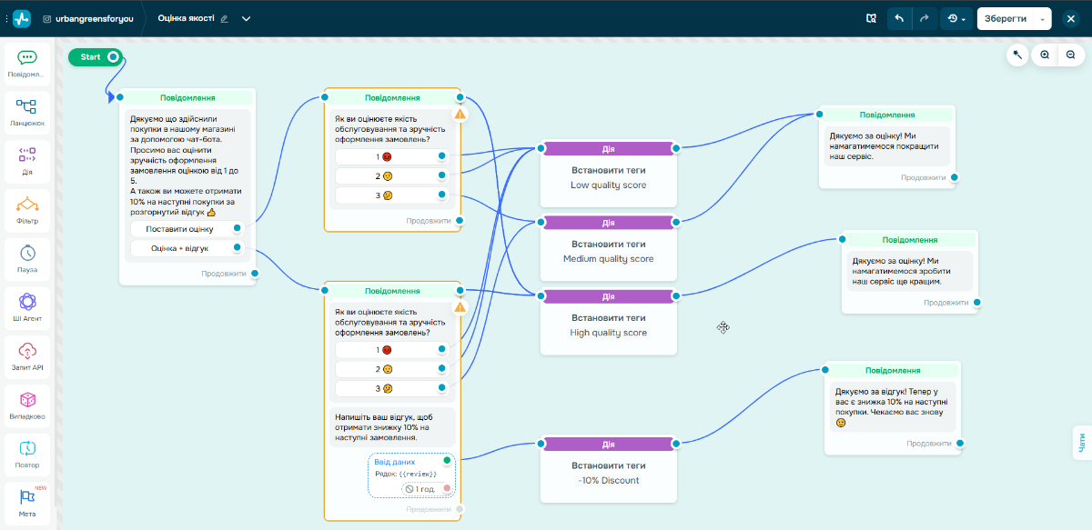Screen dimensions: 1092x530
Task: Select the Ланцюжок element in sidebar
Action: 27,112
